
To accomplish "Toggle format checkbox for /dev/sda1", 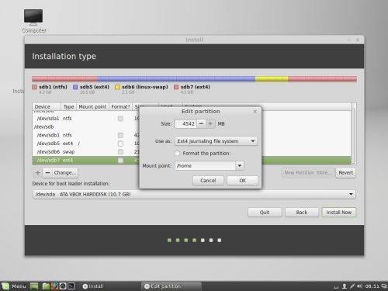I will tap(120, 119).
